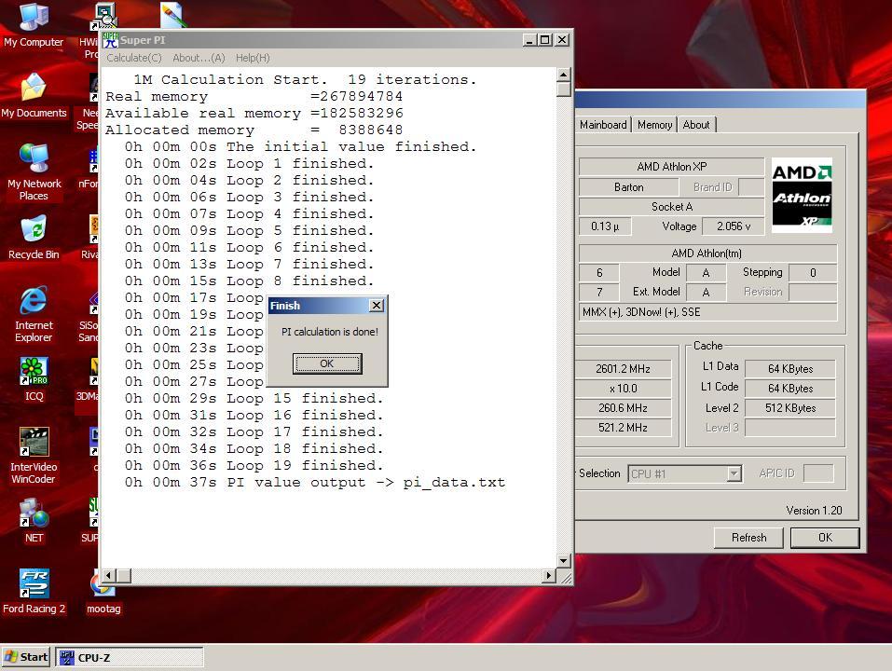The height and width of the screenshot is (671, 892).
Task: Click Super PI horizontal scrollbar right arrow
Action: tap(548, 576)
